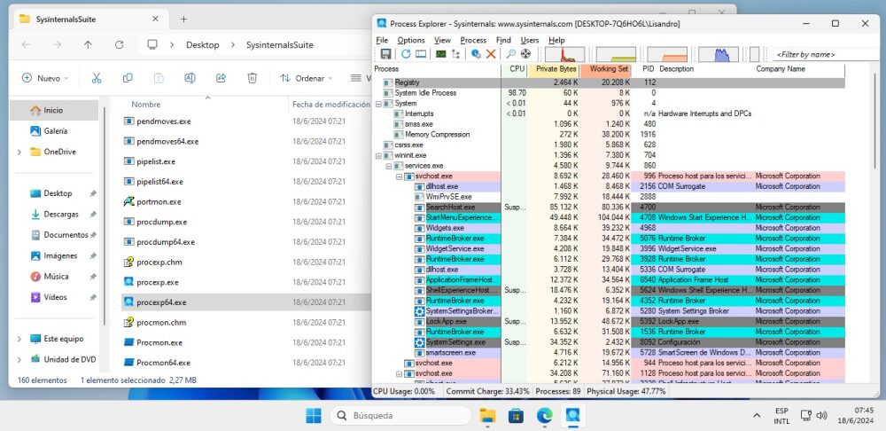
Task: Open the Find menu
Action: coord(503,40)
